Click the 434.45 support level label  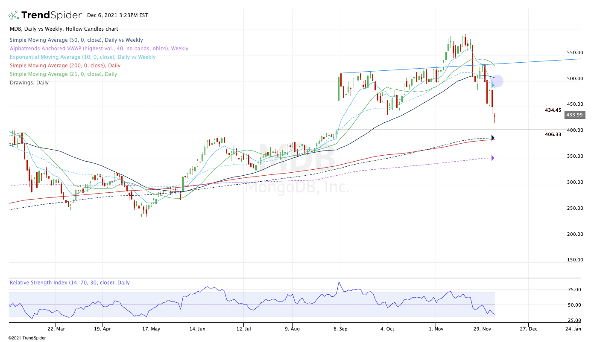click(x=553, y=110)
